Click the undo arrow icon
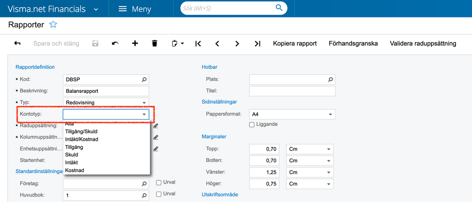The height and width of the screenshot is (202, 472). pos(115,43)
